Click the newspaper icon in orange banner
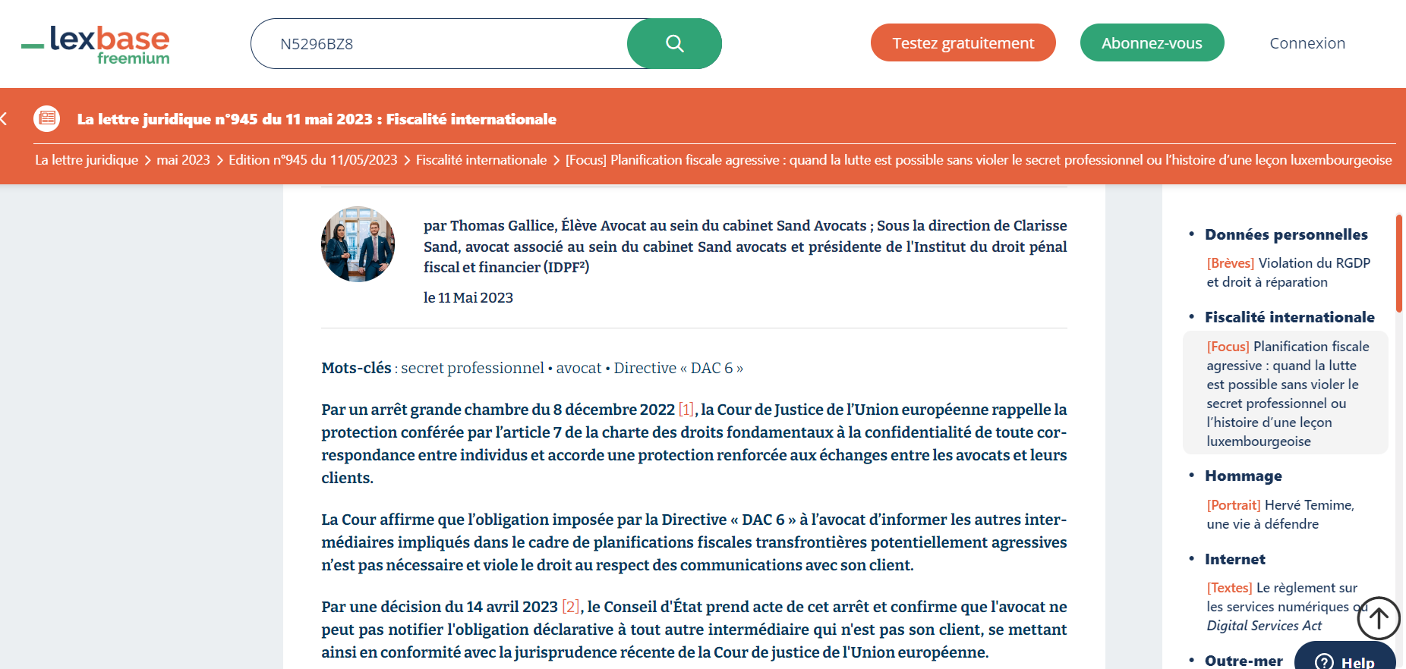The height and width of the screenshot is (669, 1406). 47,118
